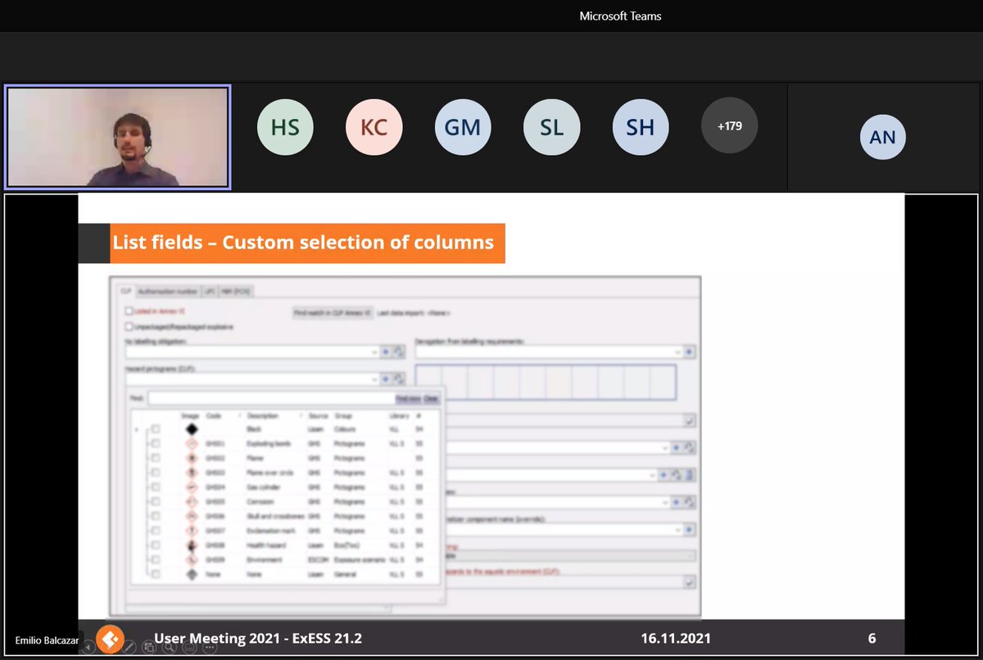Click refresh icon beside Hazard pictograms field
Image resolution: width=983 pixels, height=660 pixels.
pyautogui.click(x=398, y=380)
